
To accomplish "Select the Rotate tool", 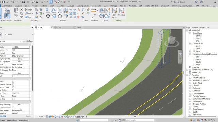I will tap(60, 16).
